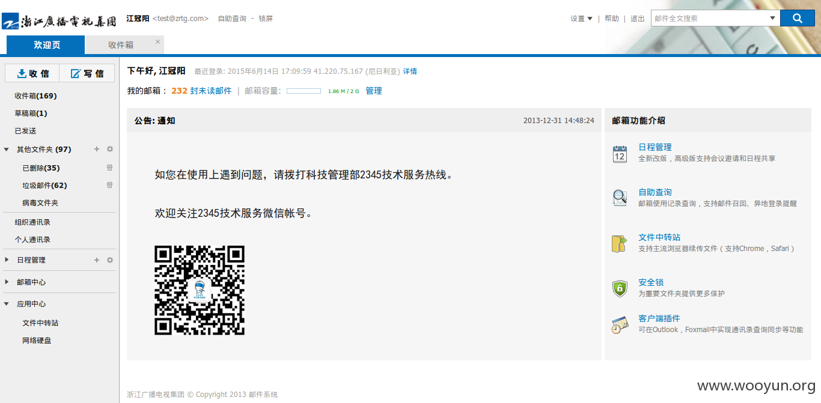Switch to the 欢迎页 tab
Image resolution: width=821 pixels, height=403 pixels.
click(x=46, y=44)
